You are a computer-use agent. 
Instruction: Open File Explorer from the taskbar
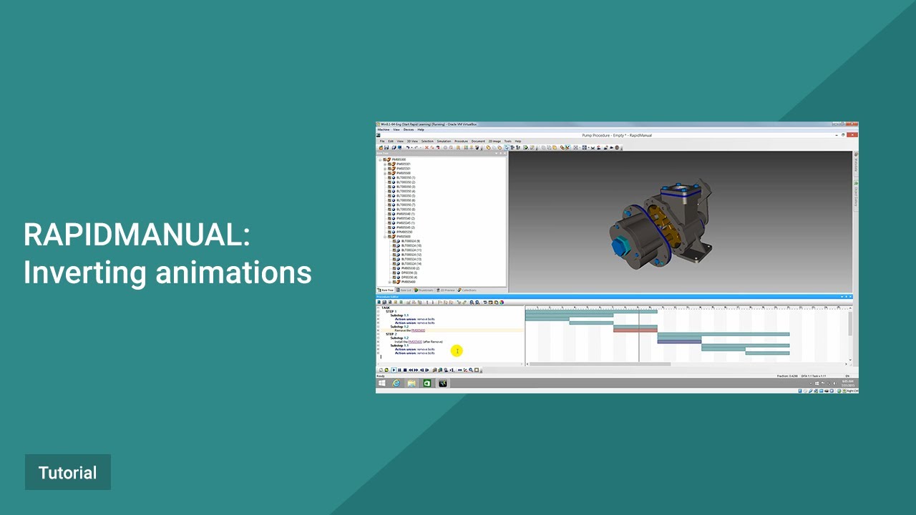(x=411, y=383)
